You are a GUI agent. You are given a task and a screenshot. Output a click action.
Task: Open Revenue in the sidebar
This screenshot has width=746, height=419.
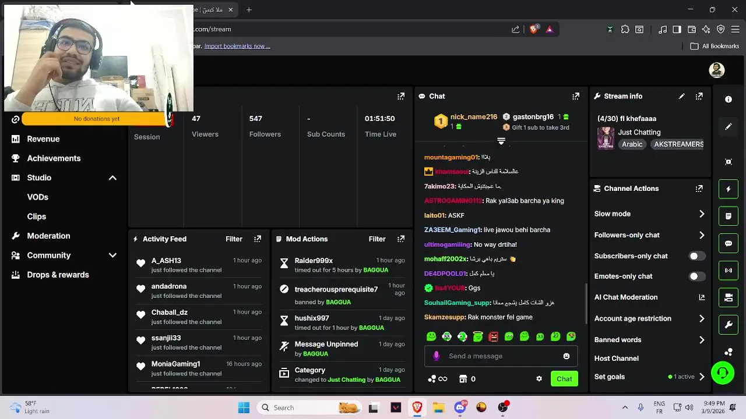43,139
